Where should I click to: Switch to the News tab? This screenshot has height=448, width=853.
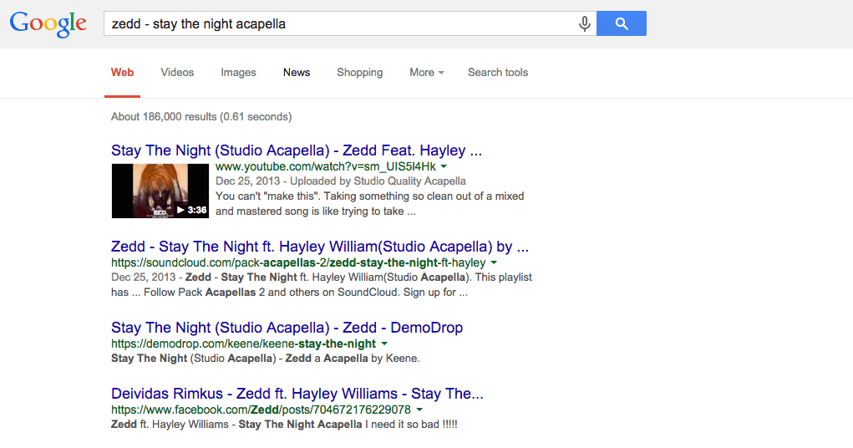click(297, 73)
